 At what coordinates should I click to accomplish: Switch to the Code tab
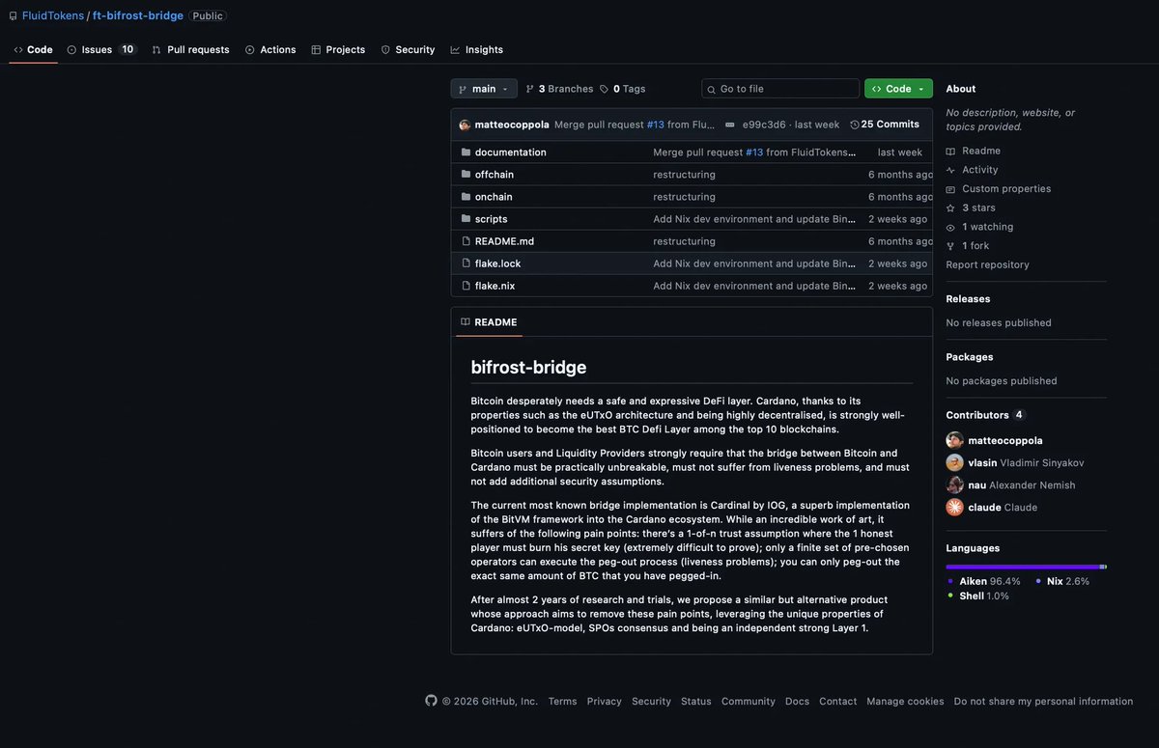(x=34, y=49)
